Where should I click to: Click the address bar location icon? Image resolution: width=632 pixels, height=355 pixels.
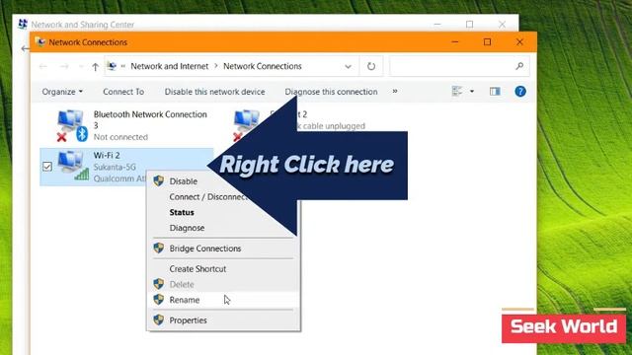[x=112, y=66]
